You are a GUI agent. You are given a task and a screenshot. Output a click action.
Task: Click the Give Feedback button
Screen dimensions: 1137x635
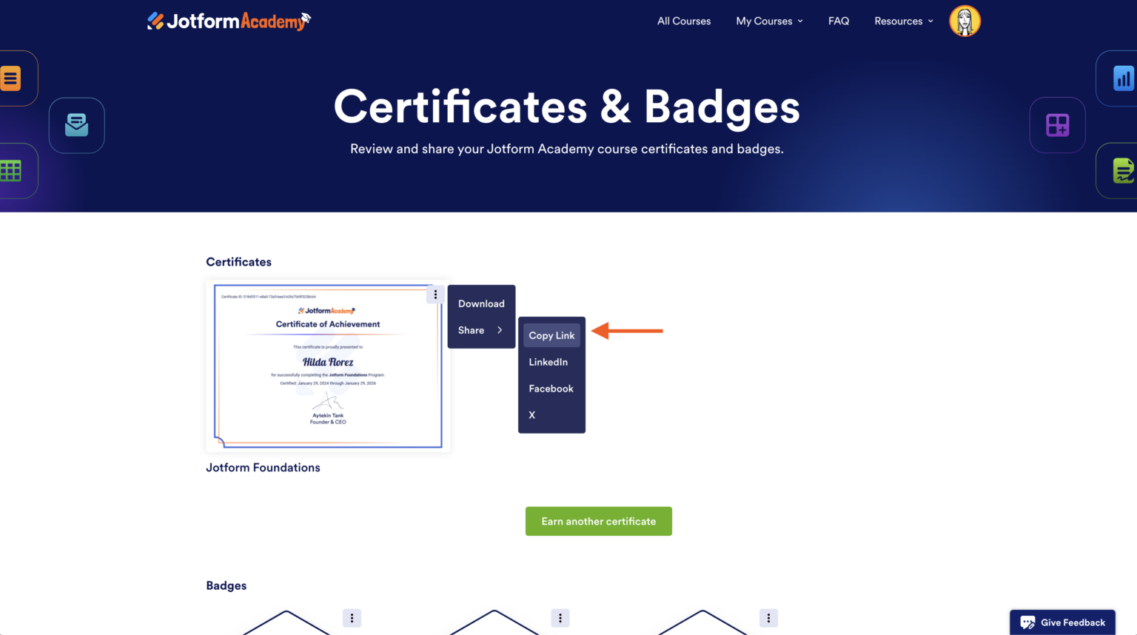pos(1062,622)
